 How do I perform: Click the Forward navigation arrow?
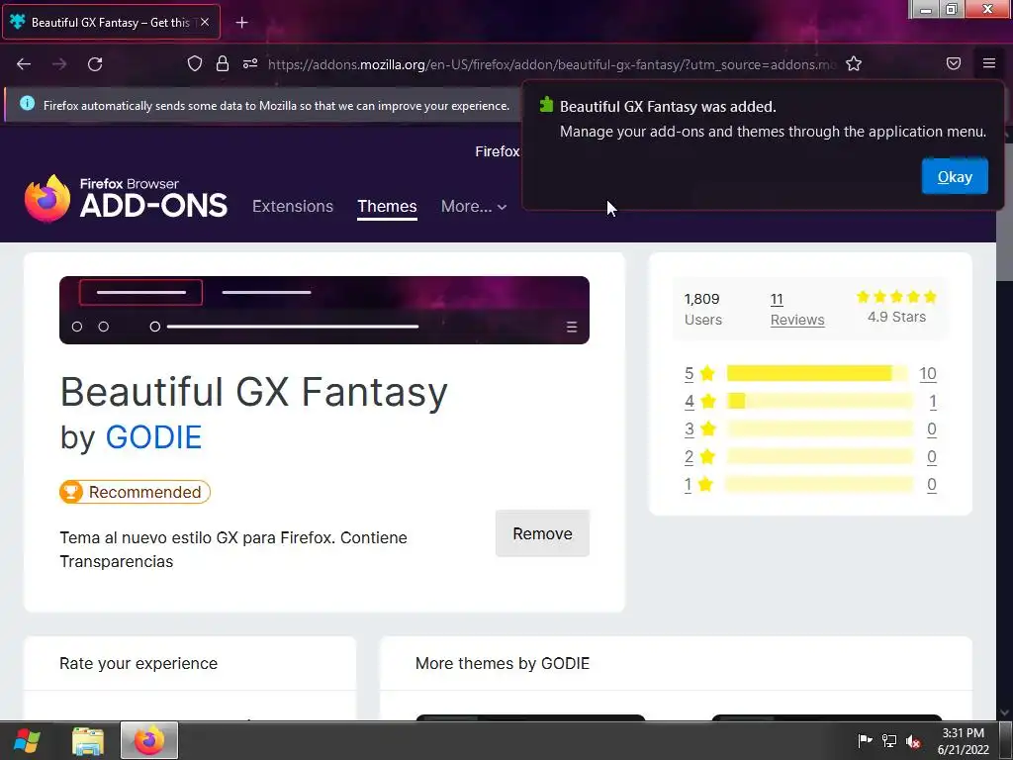(59, 64)
